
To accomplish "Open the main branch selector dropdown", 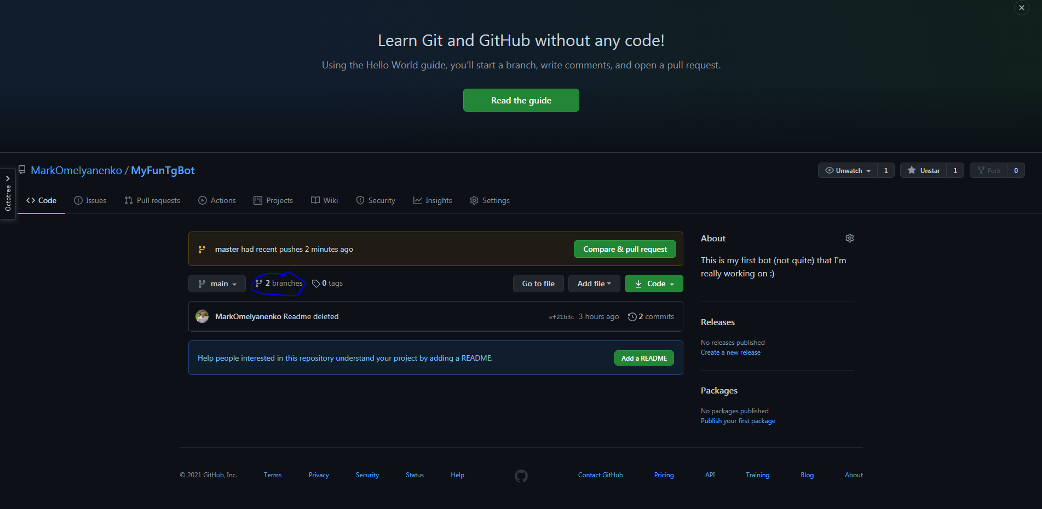I will tap(217, 284).
